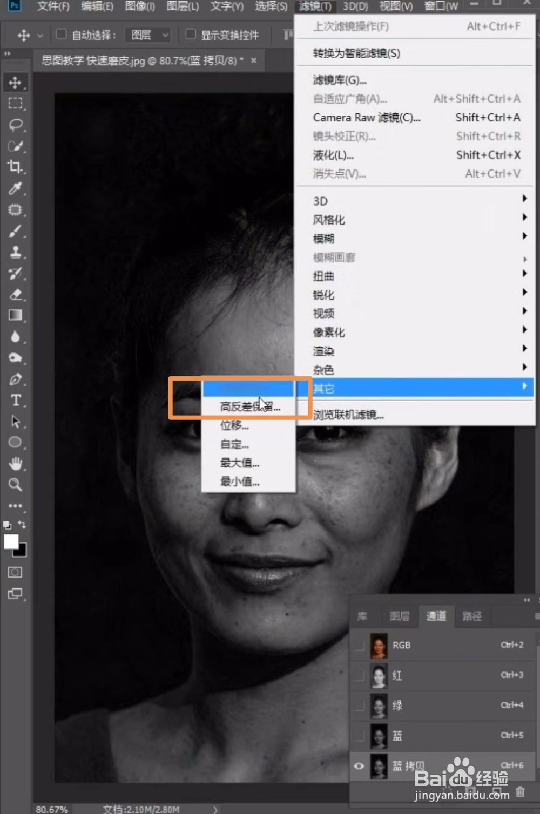The width and height of the screenshot is (540, 814).
Task: Select the Spot Healing Brush tool
Action: tap(15, 209)
